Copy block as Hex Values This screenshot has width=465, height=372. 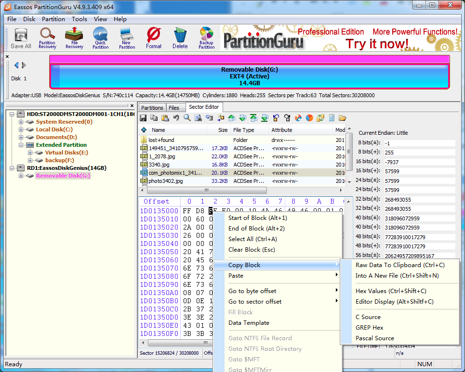coord(391,291)
